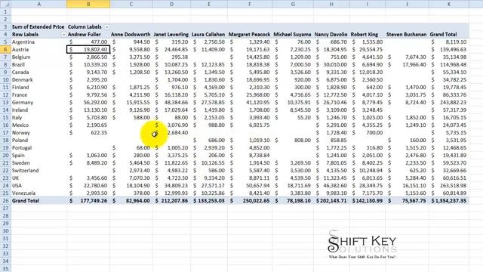Select Brazil's 30,010.00 under Nancy Davolio
Image resolution: width=483 pixels, height=272 pixels.
point(331,65)
